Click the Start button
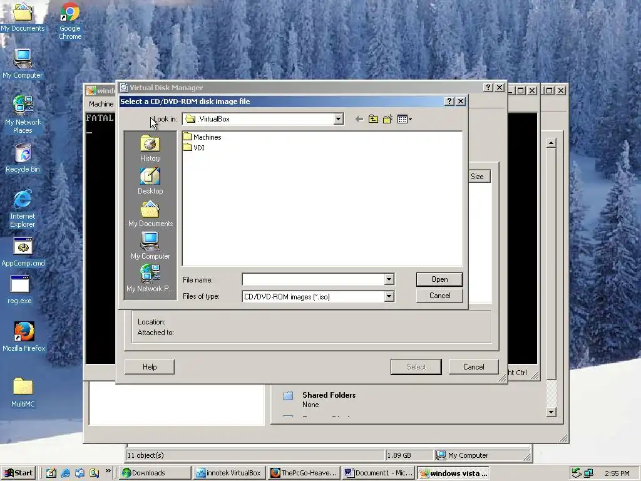The width and height of the screenshot is (641, 481). pos(18,473)
